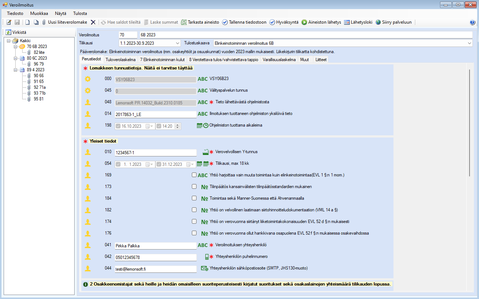Open the Tiedosto menu
Screen dimensions: 479x299
pyautogui.click(x=15, y=13)
